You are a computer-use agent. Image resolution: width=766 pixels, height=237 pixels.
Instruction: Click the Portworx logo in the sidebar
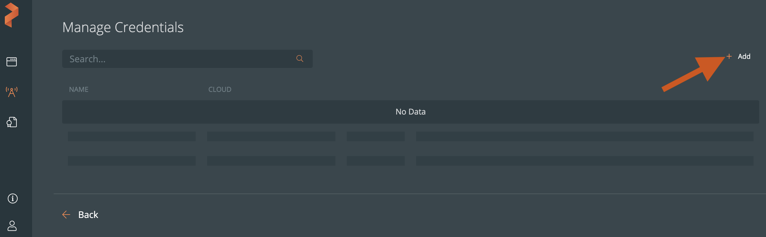(12, 15)
